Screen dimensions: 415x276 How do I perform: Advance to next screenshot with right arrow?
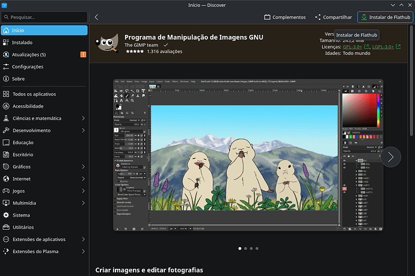pyautogui.click(x=390, y=157)
